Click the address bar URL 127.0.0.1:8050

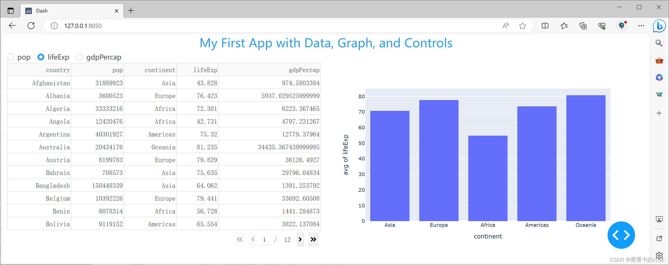pos(83,26)
